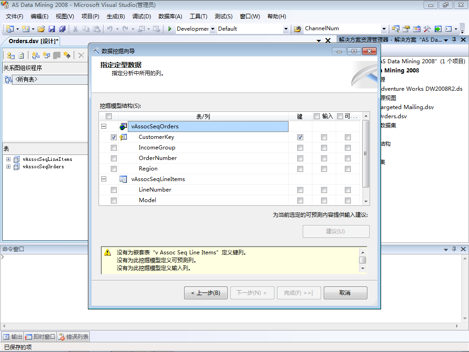Screen dimensions: 469x352
Task: Click the New Relationship arrow icon
Action: (x=67, y=55)
